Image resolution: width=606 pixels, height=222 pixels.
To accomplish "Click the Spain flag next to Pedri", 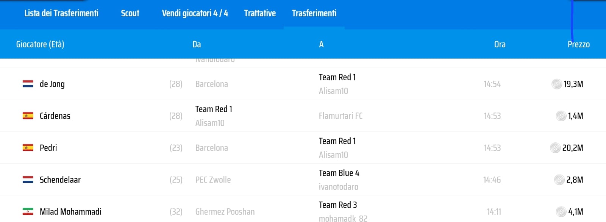I will 28,148.
